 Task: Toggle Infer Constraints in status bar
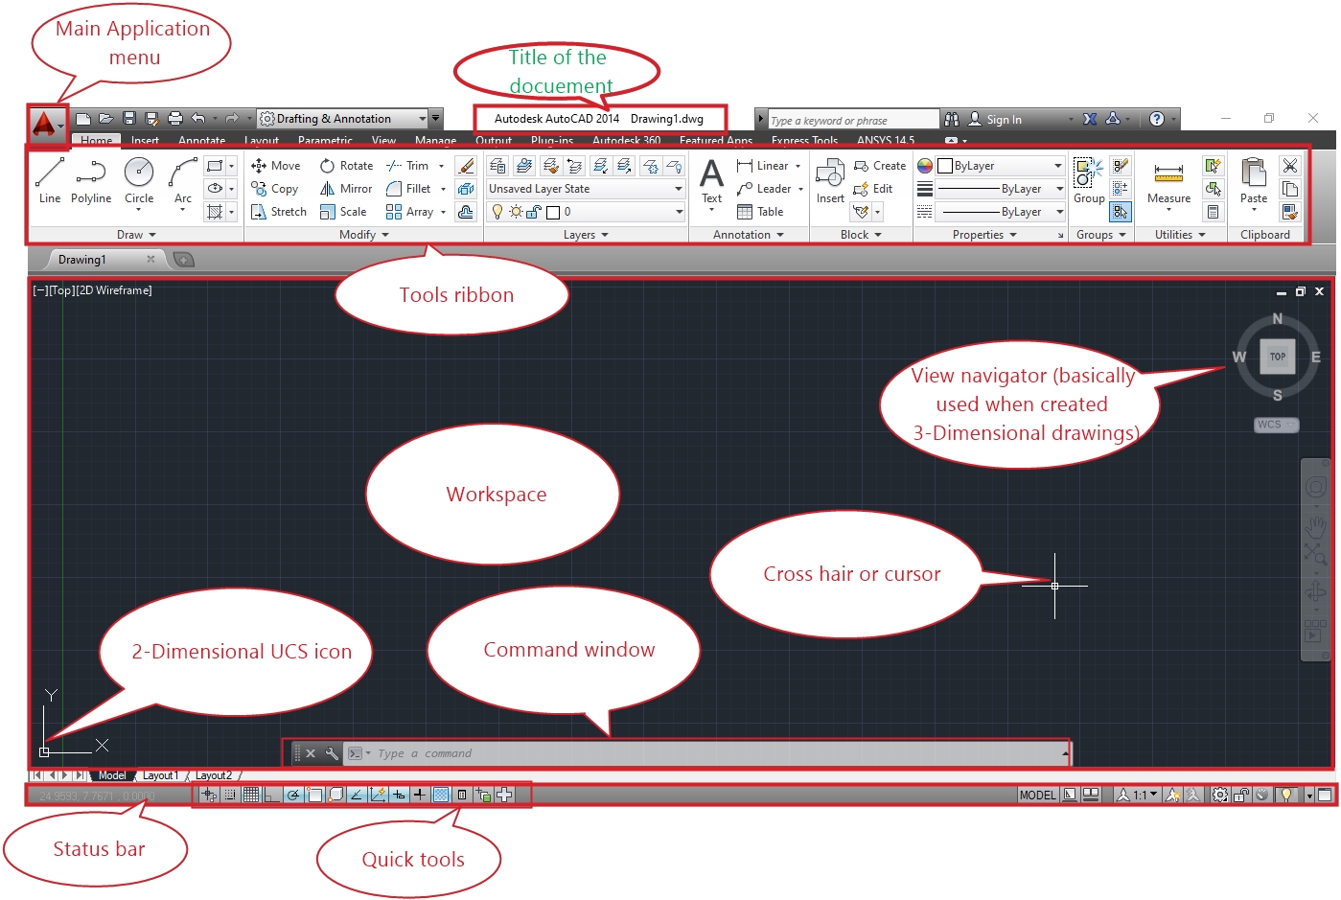tap(209, 795)
